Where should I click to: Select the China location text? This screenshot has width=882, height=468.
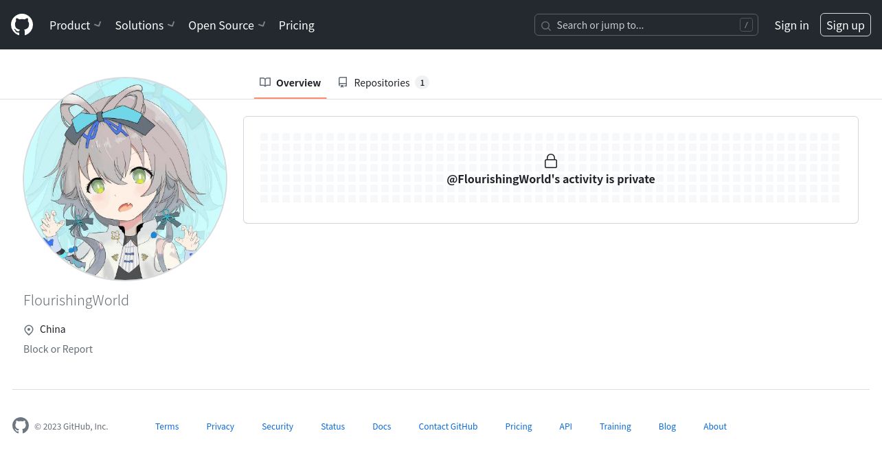(52, 329)
